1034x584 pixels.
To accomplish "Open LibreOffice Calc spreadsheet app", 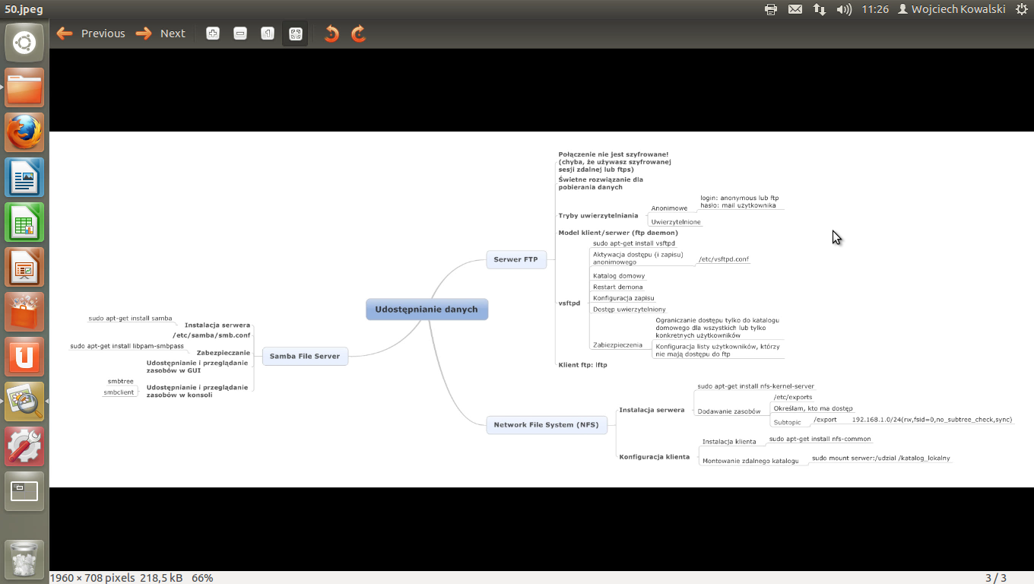I will click(24, 222).
